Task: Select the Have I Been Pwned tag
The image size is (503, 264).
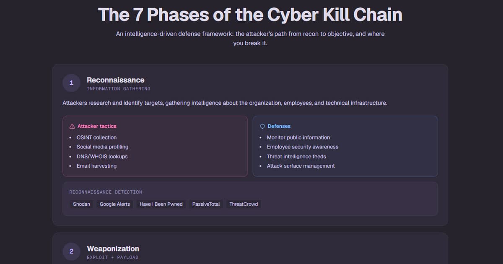Action: point(161,204)
